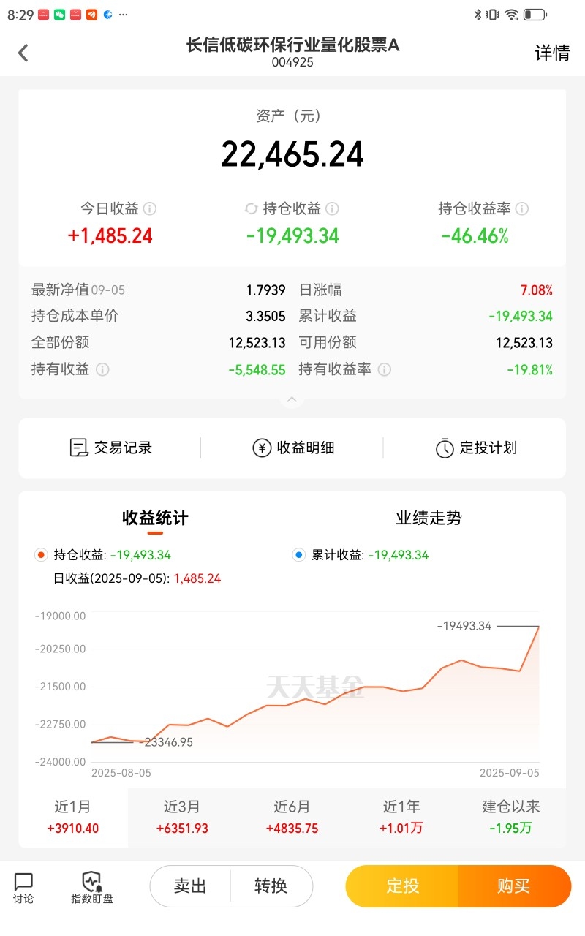Select 建仓以来 period

(511, 817)
